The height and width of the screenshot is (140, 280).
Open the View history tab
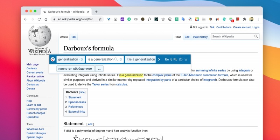pyautogui.click(x=200, y=37)
